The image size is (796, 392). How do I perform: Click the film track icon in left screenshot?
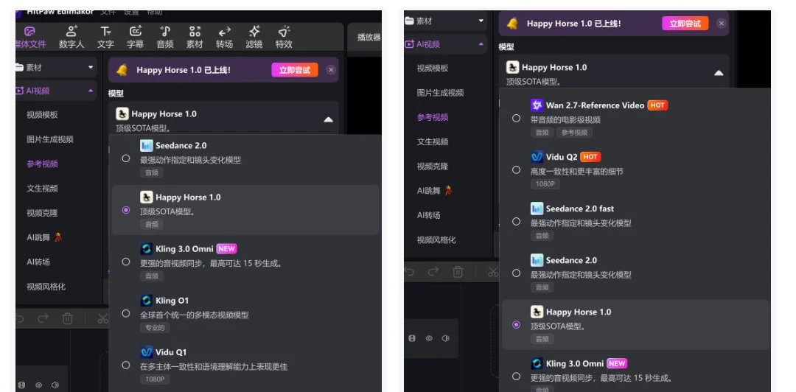[21, 385]
